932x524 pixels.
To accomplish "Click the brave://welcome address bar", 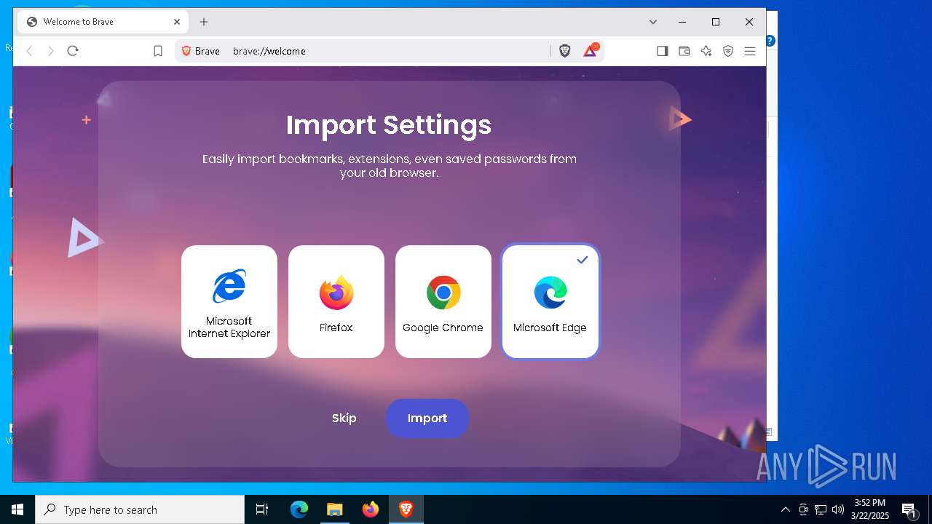I will click(x=390, y=51).
